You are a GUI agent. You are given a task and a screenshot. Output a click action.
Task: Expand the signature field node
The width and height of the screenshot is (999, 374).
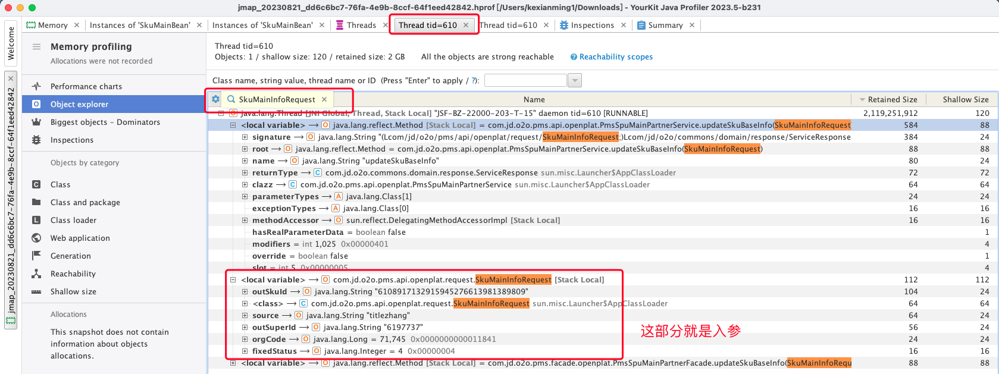click(x=245, y=137)
